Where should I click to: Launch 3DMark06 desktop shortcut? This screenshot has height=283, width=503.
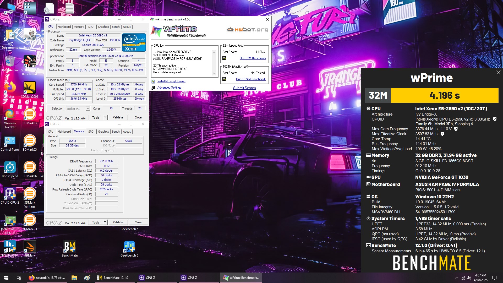[30, 170]
